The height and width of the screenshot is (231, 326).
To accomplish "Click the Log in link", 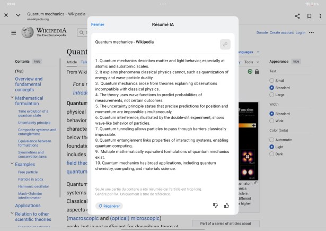I will (x=301, y=33).
